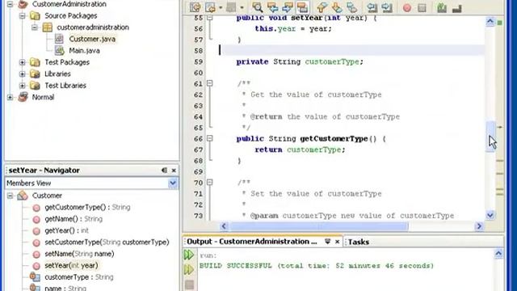The width and height of the screenshot is (517, 291).
Task: Open the dropdown arrow beside the Back icon
Action: click(221, 7)
